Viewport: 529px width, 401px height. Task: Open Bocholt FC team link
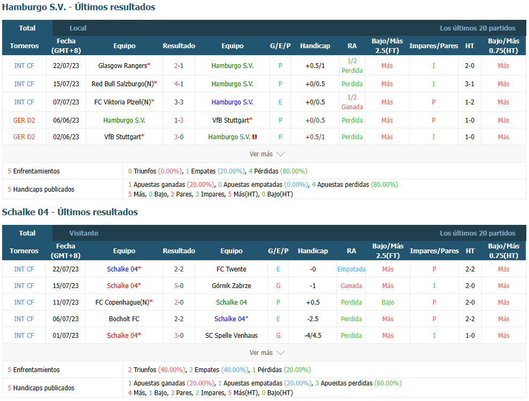tap(124, 319)
